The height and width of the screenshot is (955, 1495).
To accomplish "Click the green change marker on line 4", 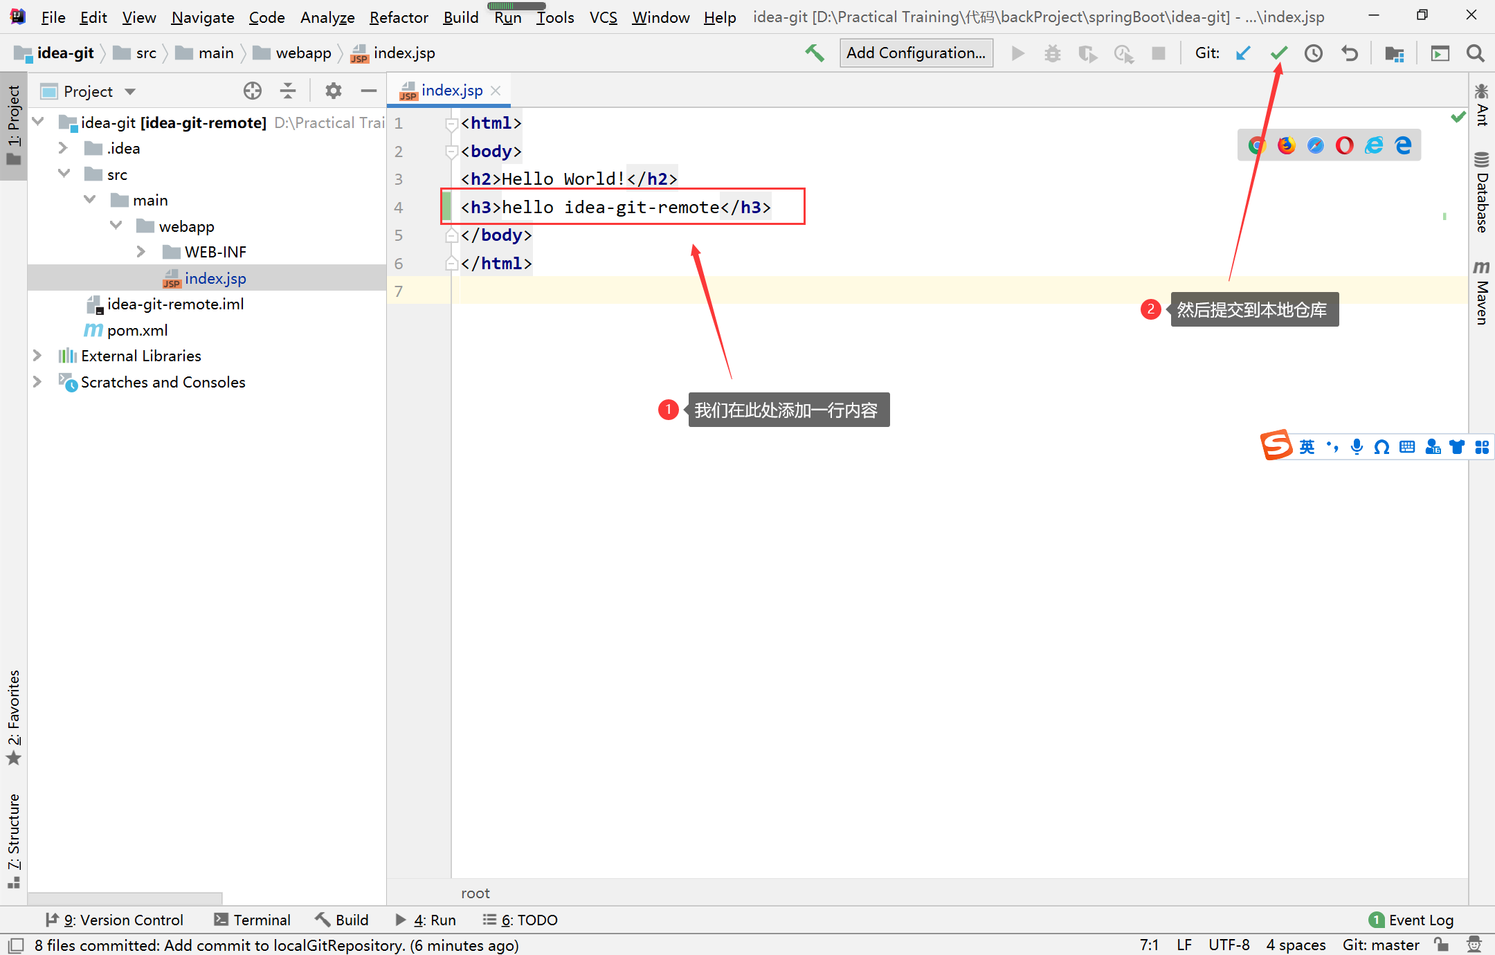I will 446,206.
